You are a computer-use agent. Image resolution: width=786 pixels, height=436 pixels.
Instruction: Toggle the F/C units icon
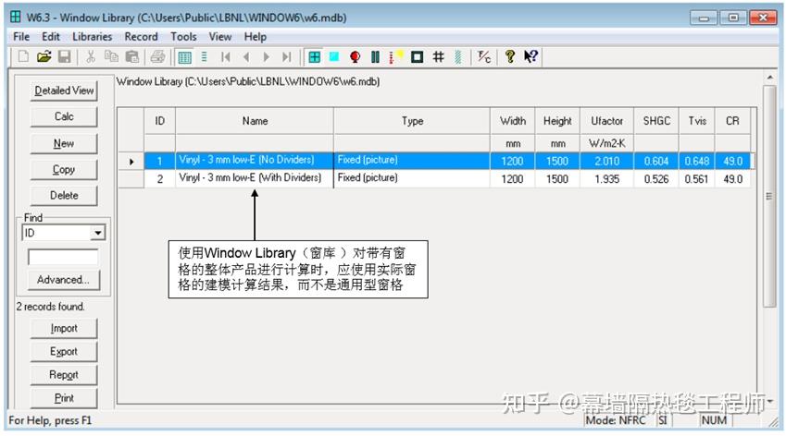(484, 56)
